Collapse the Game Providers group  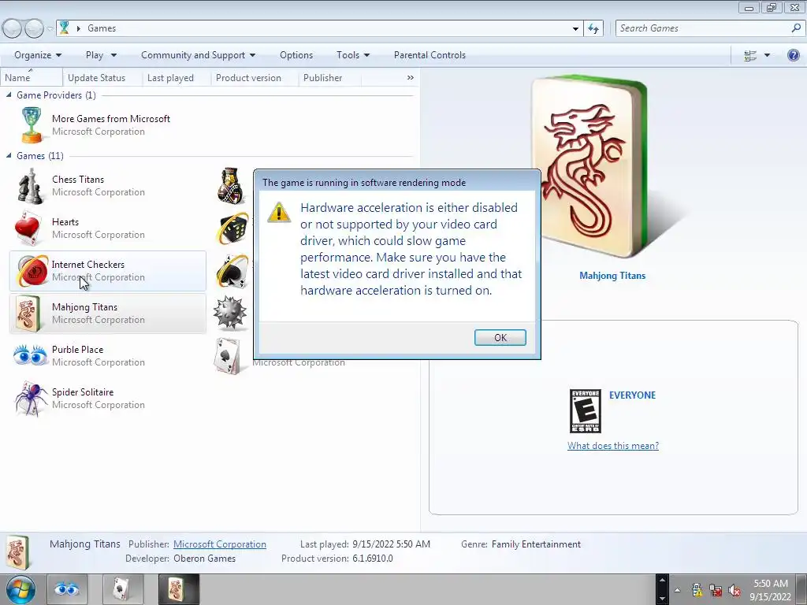point(9,95)
